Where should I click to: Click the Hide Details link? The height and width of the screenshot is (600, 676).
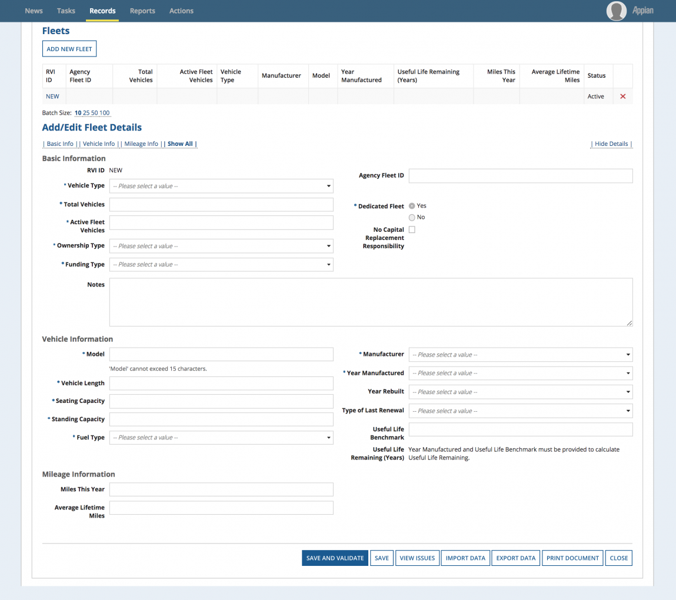point(611,144)
